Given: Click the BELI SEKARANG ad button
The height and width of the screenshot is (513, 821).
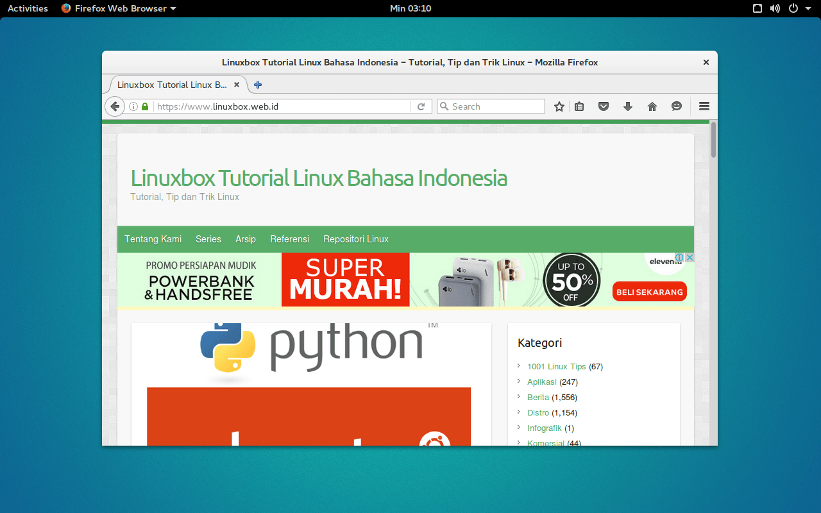Looking at the screenshot, I should pyautogui.click(x=650, y=292).
